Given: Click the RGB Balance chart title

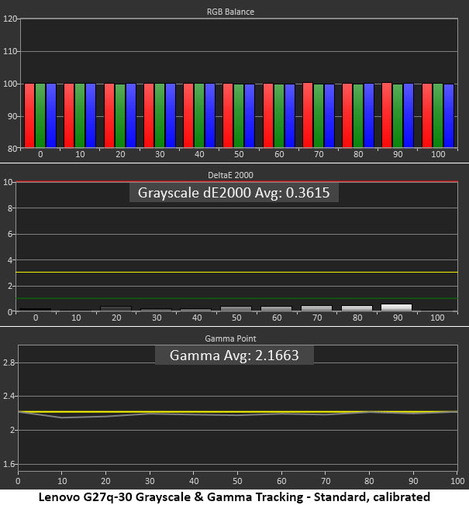Looking at the screenshot, I should (230, 12).
